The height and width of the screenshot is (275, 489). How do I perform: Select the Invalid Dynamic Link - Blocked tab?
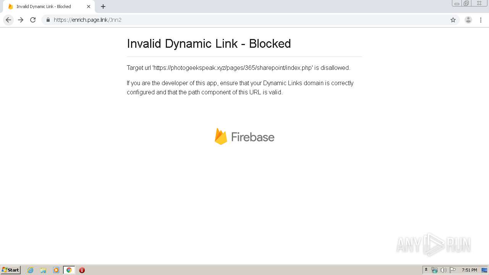point(49,6)
